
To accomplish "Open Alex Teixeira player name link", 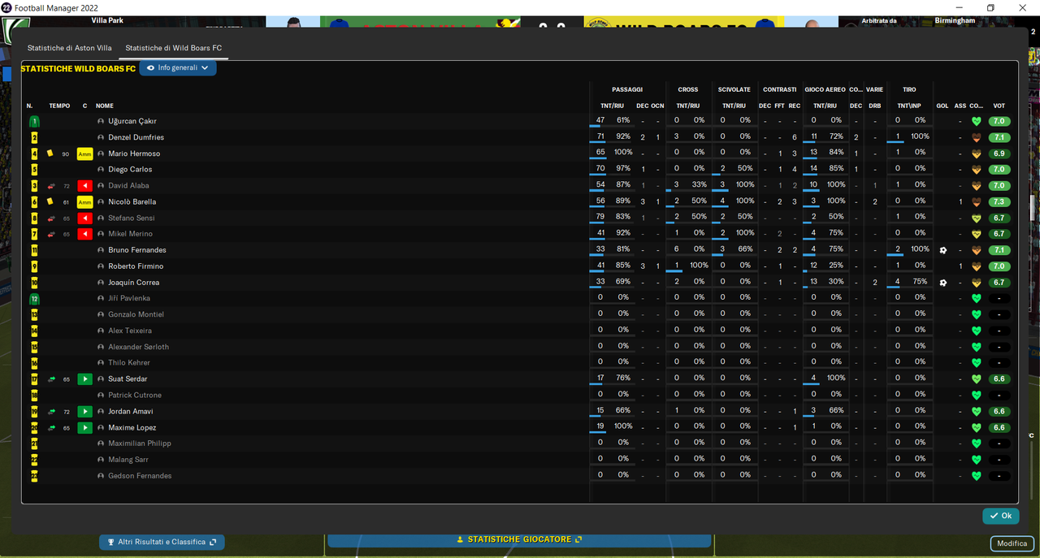I will (x=130, y=331).
